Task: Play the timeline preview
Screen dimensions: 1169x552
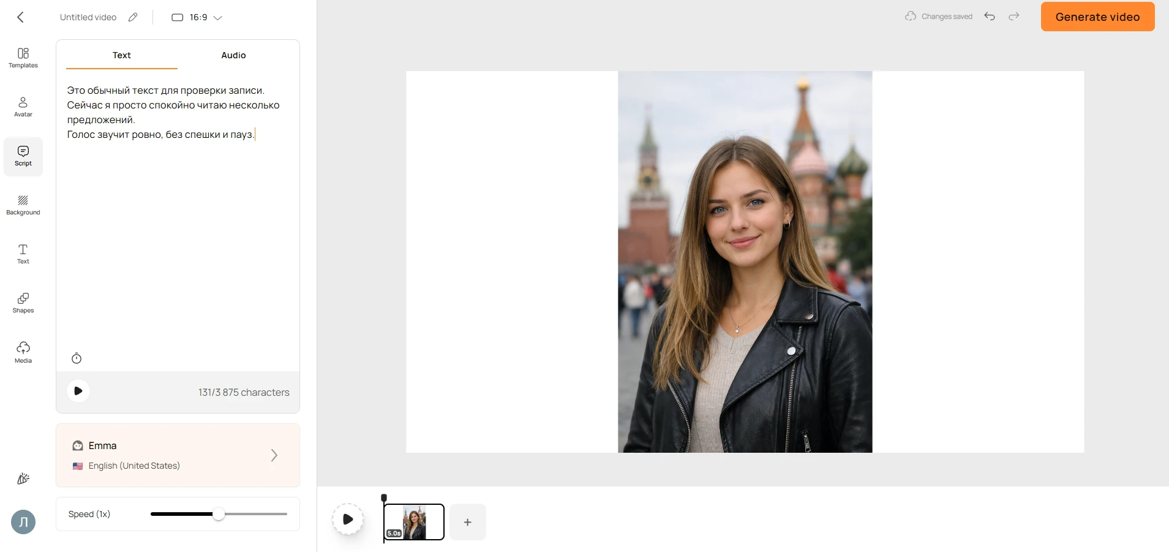Action: pos(348,520)
